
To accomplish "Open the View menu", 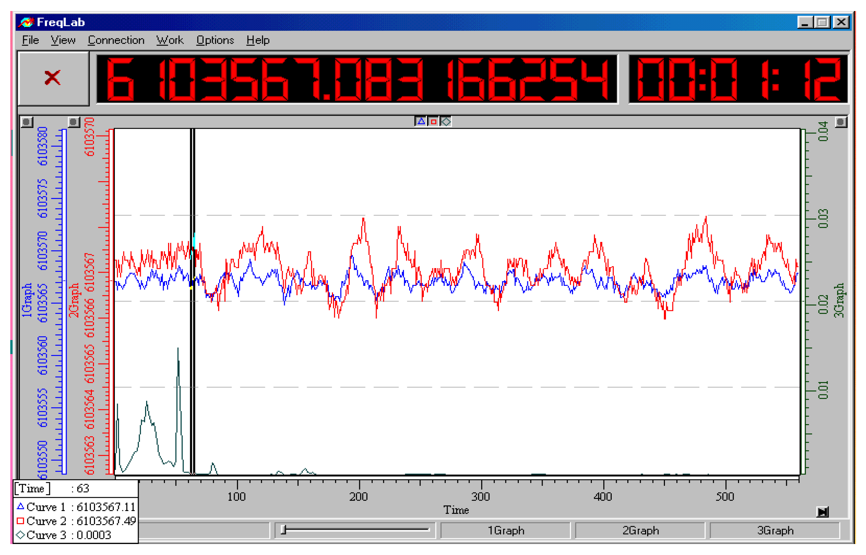I will click(63, 40).
